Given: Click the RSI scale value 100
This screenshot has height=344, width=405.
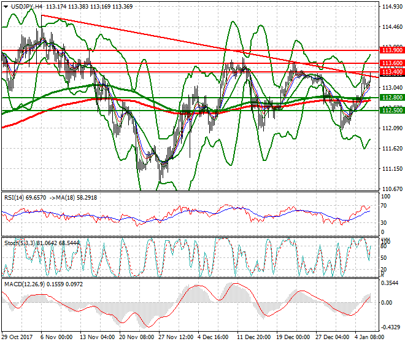Looking at the screenshot, I should [387, 198].
